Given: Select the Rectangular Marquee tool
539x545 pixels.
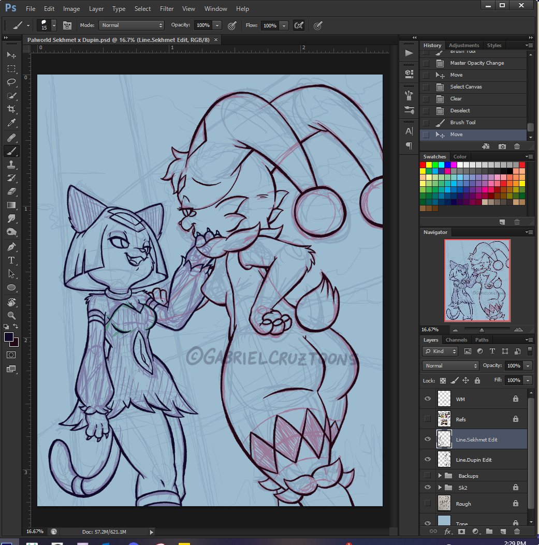Looking at the screenshot, I should tap(11, 68).
